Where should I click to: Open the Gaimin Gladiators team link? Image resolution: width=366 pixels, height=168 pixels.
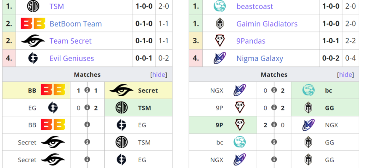pyautogui.click(x=267, y=24)
